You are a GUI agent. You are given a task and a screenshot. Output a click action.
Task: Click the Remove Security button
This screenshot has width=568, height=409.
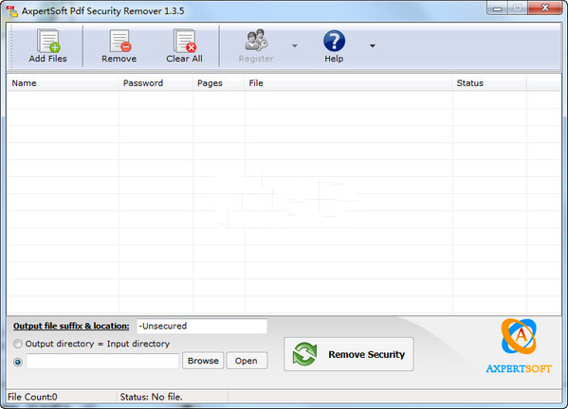click(x=348, y=354)
